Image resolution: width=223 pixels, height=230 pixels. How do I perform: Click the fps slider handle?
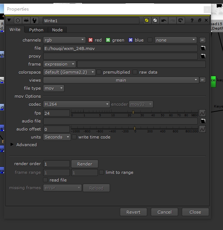pos(133,112)
